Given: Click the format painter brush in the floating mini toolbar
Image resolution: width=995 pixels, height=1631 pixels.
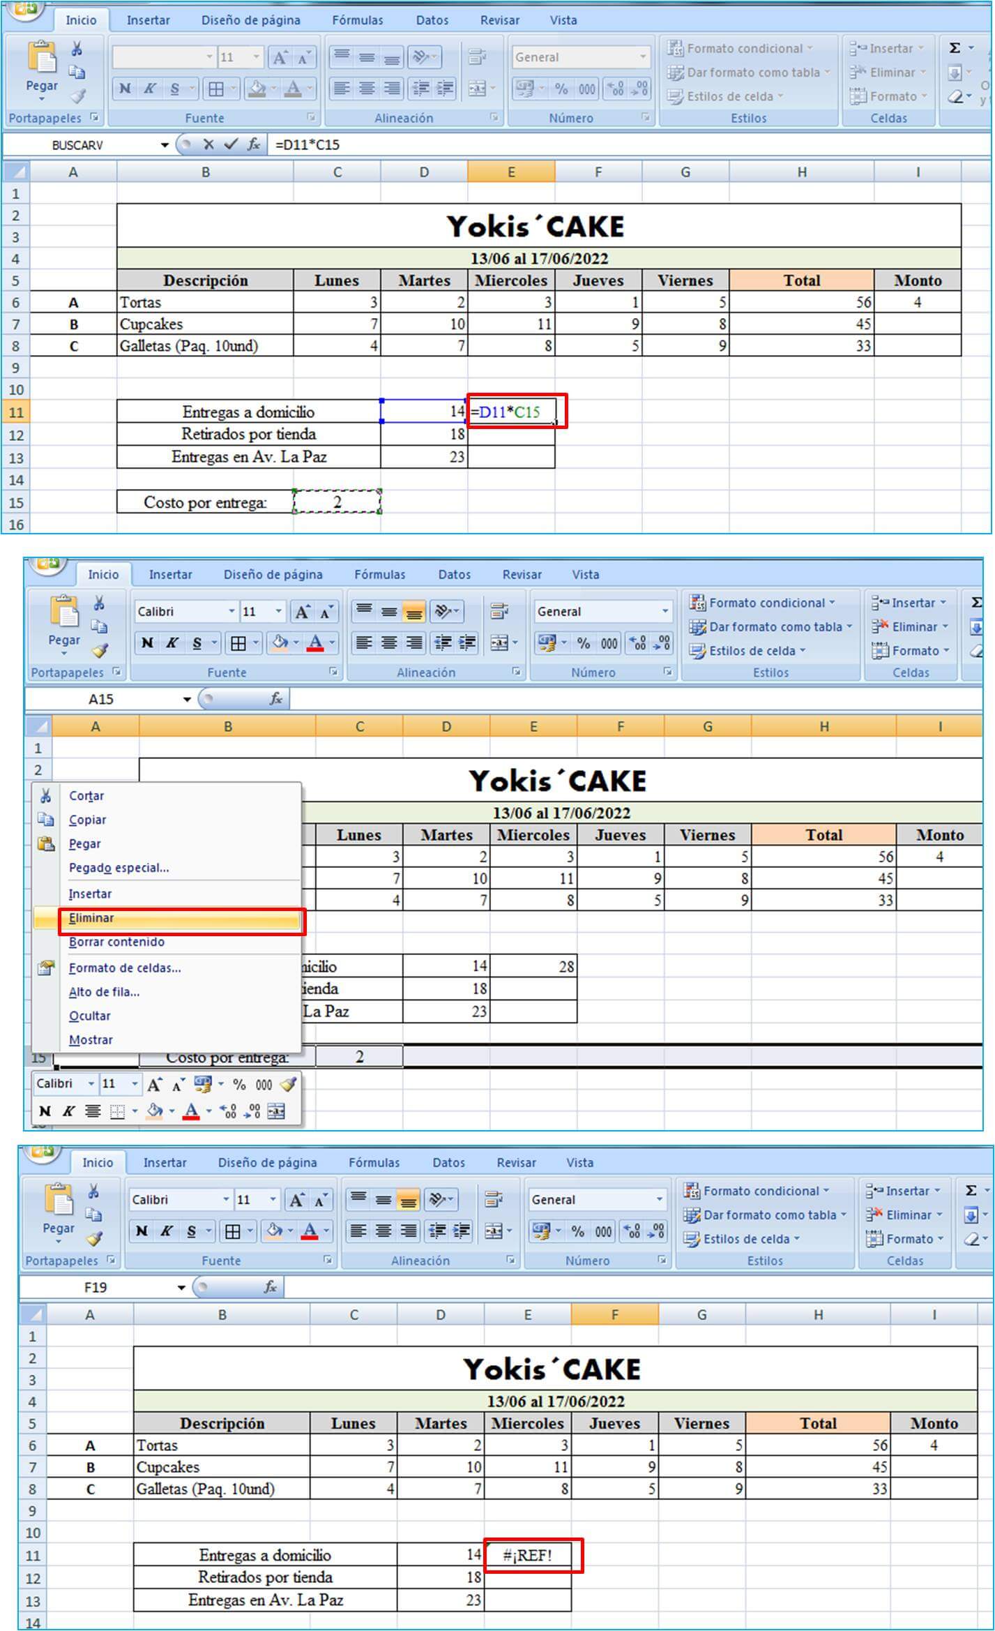Looking at the screenshot, I should tap(288, 1084).
